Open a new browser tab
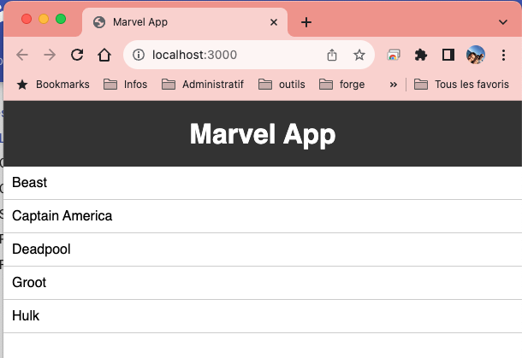 [306, 22]
